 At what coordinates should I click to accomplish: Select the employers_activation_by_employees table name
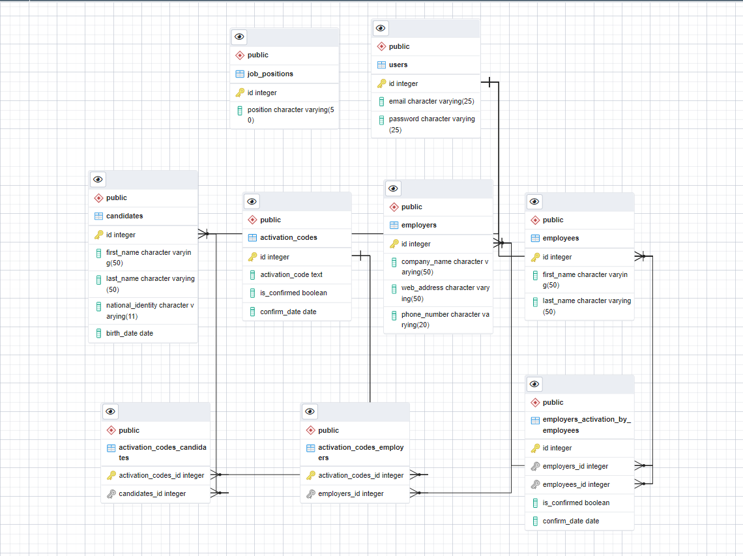[x=587, y=425]
